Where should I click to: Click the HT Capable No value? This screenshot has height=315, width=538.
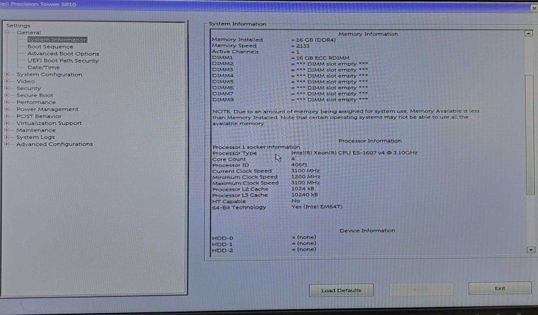tap(295, 201)
